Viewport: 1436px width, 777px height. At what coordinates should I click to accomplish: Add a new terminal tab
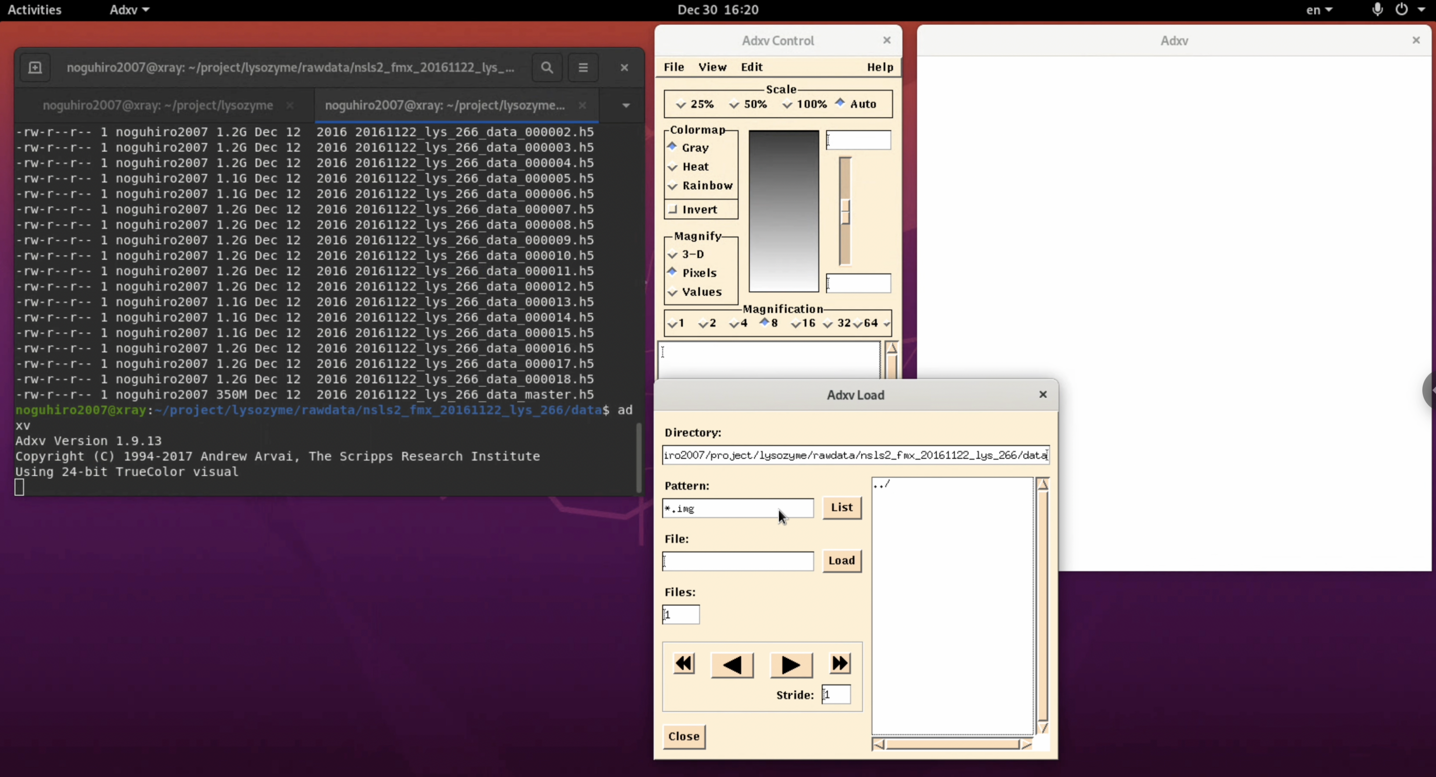click(x=35, y=67)
